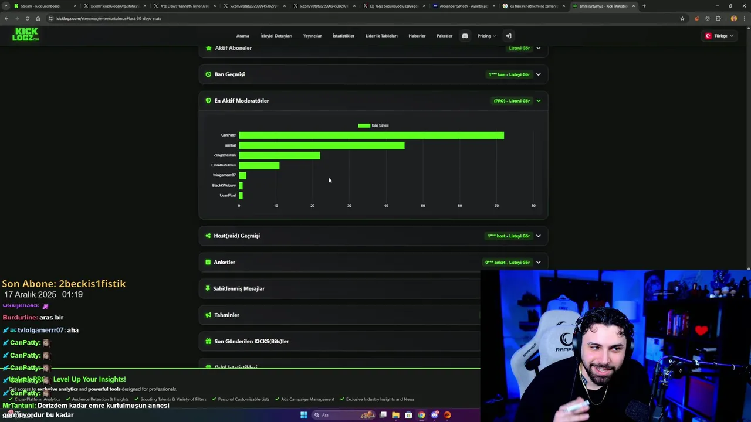Go to browser home icon
Image resolution: width=751 pixels, height=422 pixels.
pos(38,18)
